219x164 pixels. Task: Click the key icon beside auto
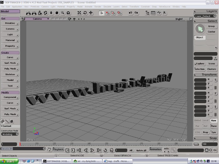pyautogui.click(x=173, y=150)
